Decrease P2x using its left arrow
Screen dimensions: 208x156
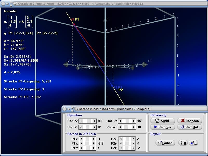coord(121,139)
